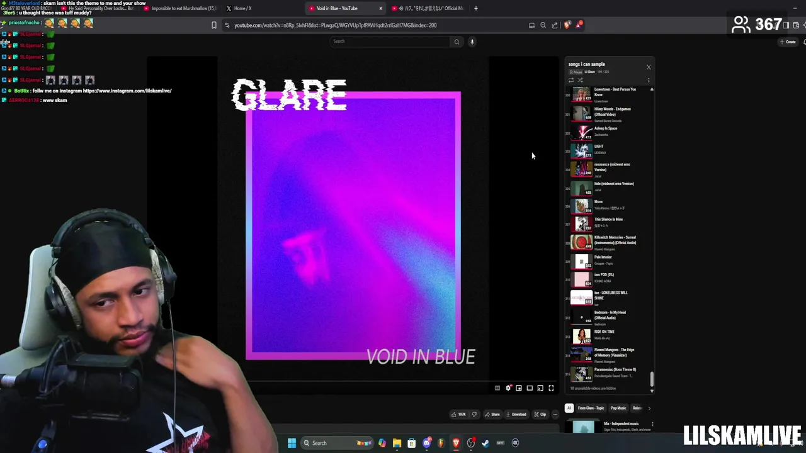Open the YouTube player settings gear
Screen dimensions: 806x453
[x=508, y=388]
